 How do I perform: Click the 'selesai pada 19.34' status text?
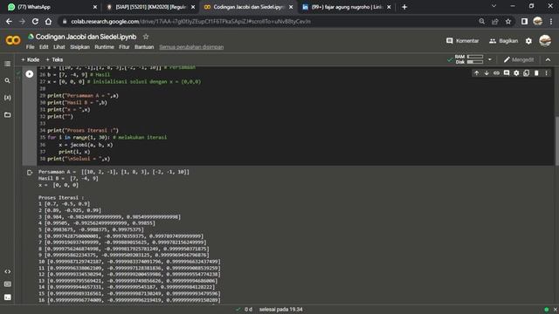281,310
